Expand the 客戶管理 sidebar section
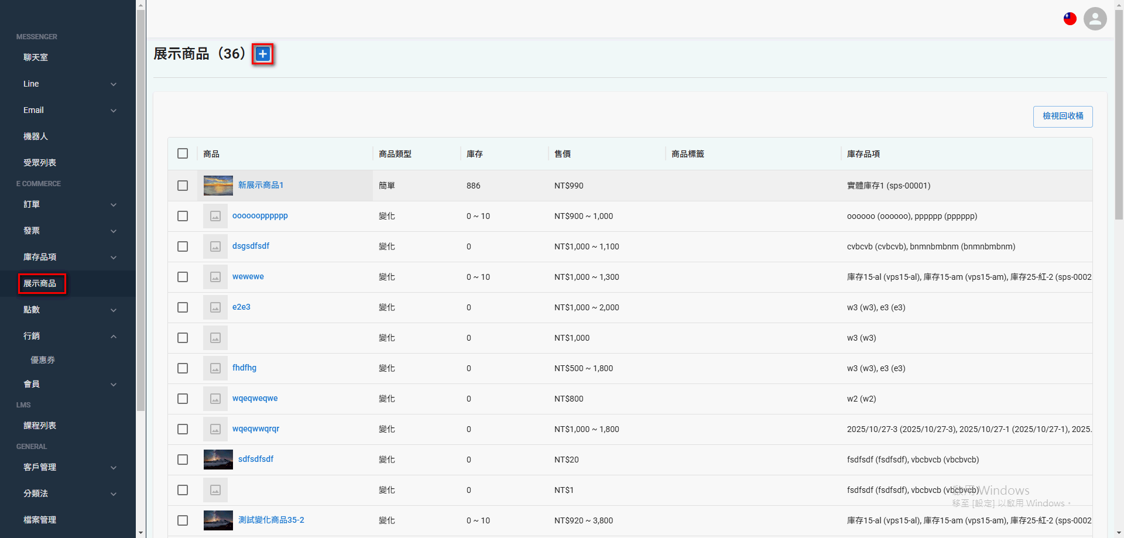This screenshot has height=538, width=1124. tap(68, 467)
